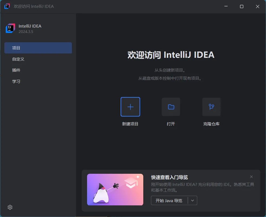The width and height of the screenshot is (266, 217).
Task: Click the IntelliJ icon in the title bar
Action: tap(7, 6)
